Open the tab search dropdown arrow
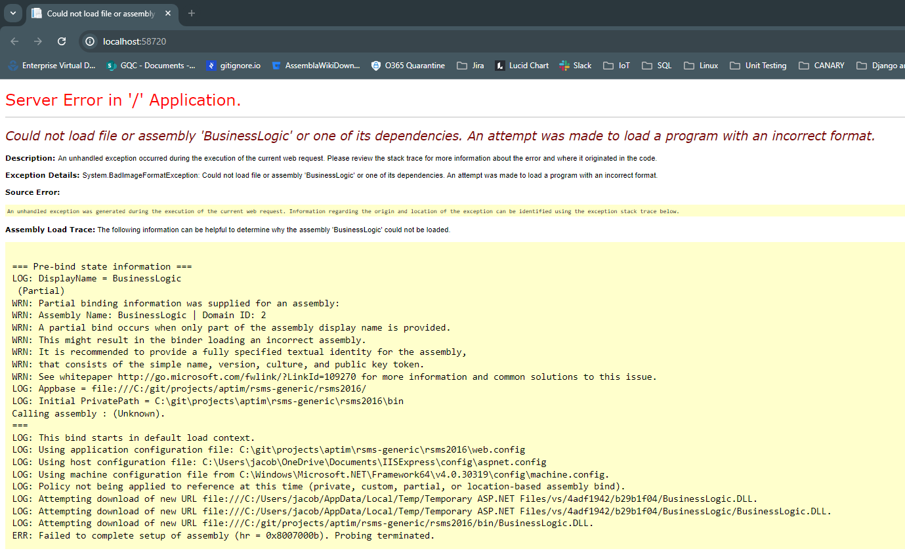 point(12,13)
